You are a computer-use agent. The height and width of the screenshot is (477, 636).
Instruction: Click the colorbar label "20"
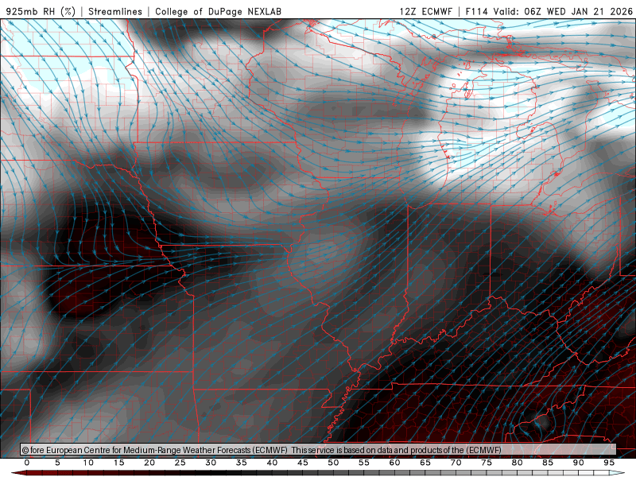pyautogui.click(x=149, y=463)
